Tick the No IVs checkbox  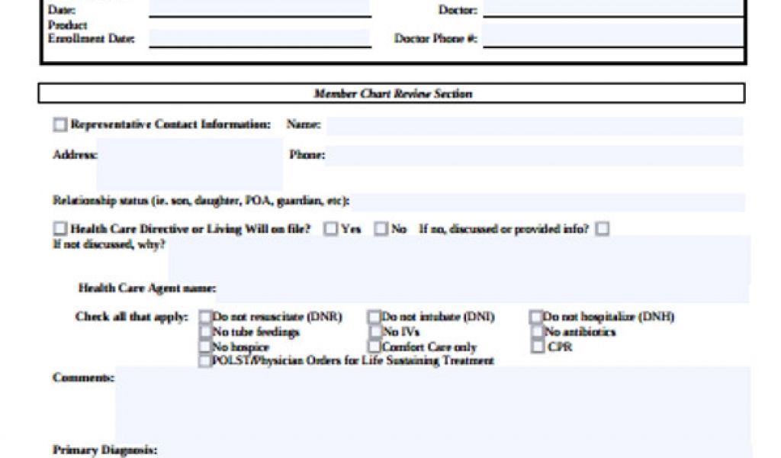[374, 332]
